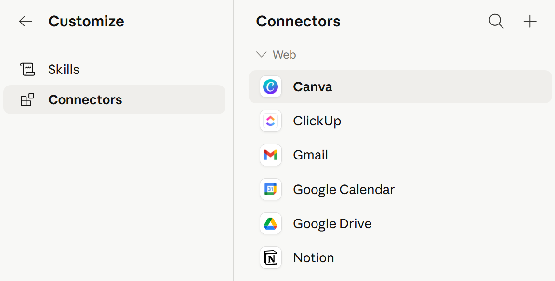
Task: Go back using the arrow beside Customize
Action: 26,21
